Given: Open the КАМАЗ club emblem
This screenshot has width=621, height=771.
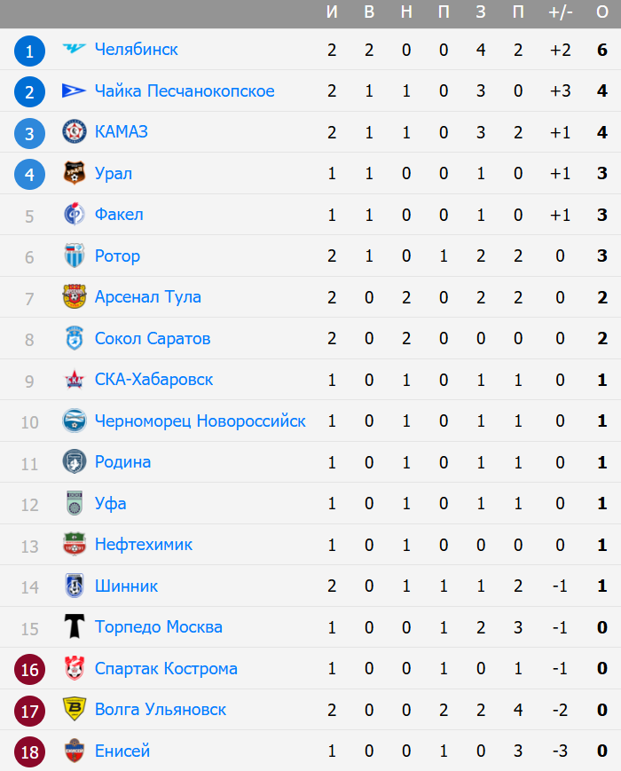Looking at the screenshot, I should (75, 132).
